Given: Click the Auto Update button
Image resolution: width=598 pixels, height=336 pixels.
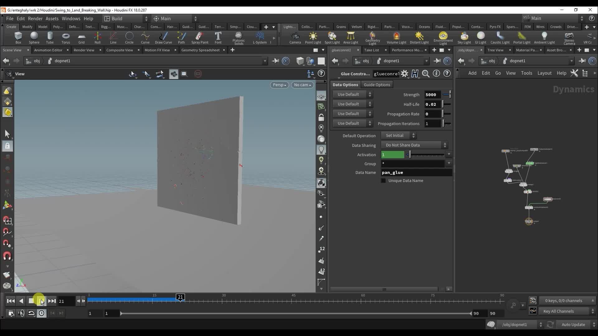Looking at the screenshot, I should (x=573, y=324).
